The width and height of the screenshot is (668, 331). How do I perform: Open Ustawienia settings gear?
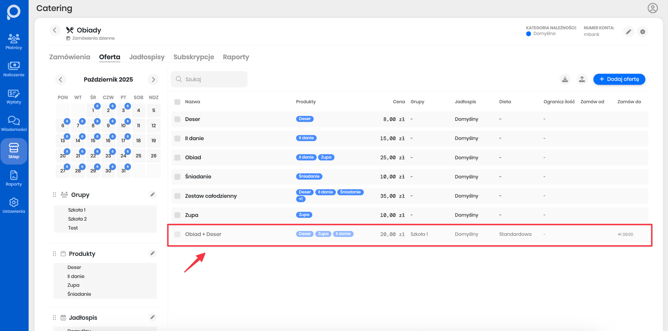[x=14, y=205]
